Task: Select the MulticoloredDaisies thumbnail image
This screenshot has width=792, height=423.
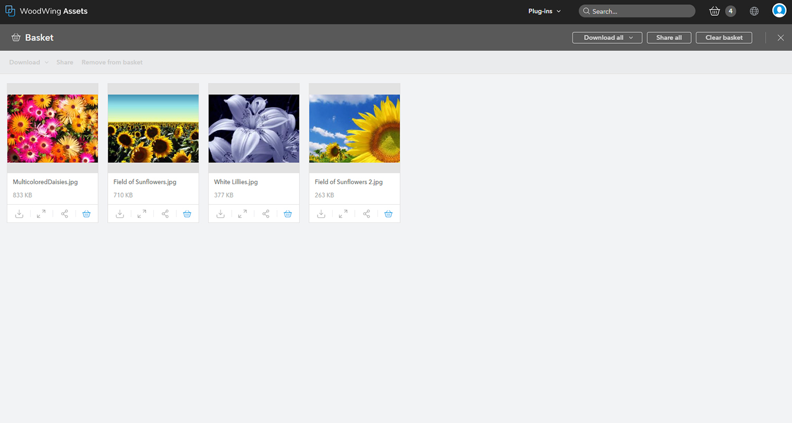Action: click(52, 128)
